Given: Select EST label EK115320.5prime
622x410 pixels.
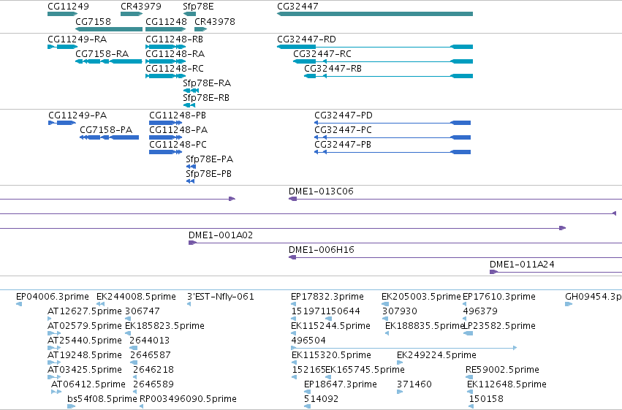Looking at the screenshot, I should coord(331,355).
